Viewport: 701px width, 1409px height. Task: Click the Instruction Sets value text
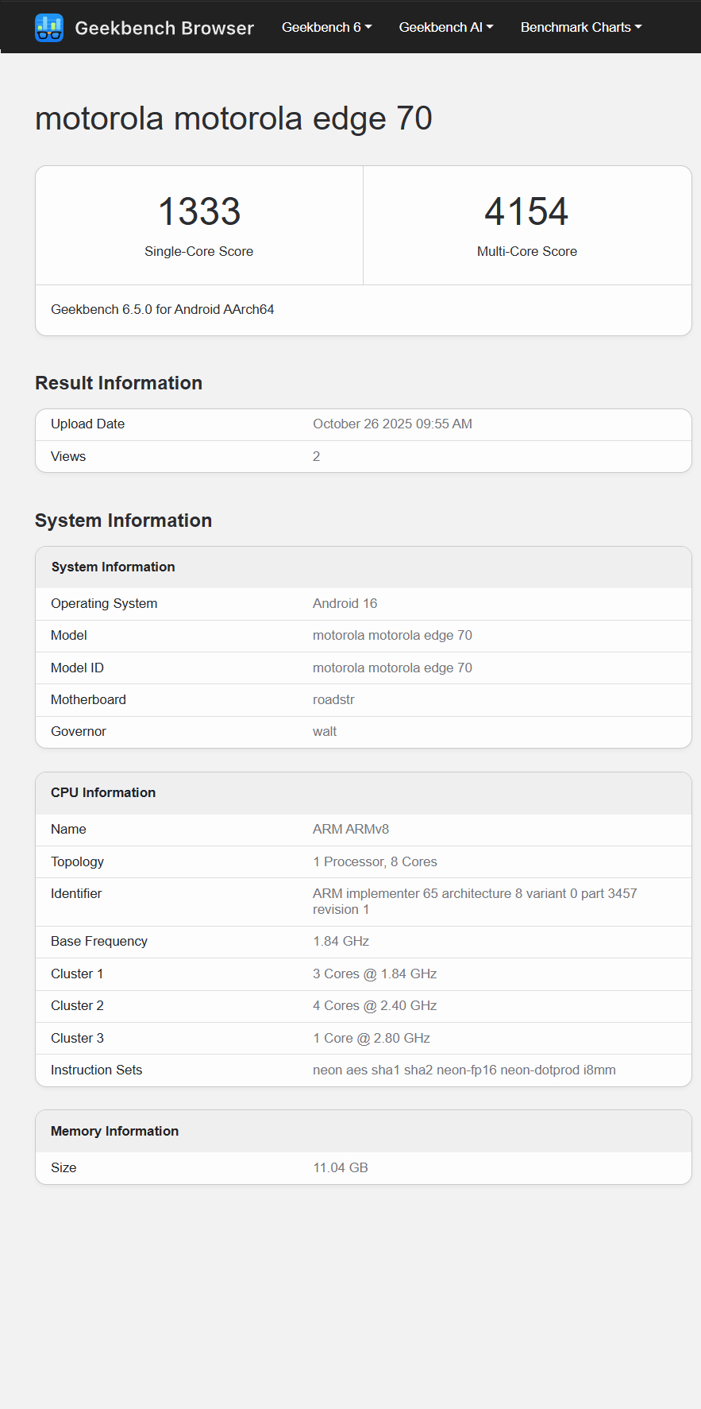464,1070
